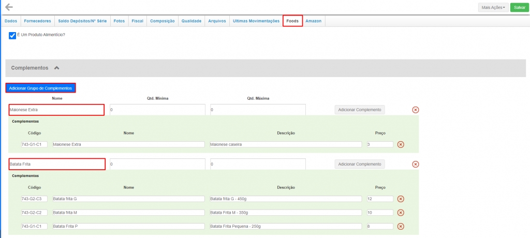Delete the Maionese caseira complement row
The image size is (530, 238).
pyautogui.click(x=400, y=144)
